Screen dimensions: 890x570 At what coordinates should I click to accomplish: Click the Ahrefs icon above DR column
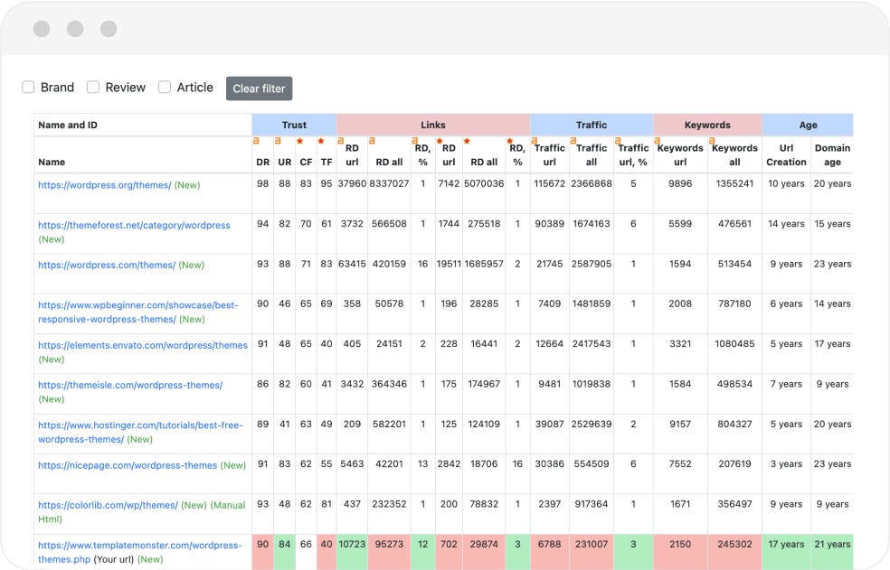click(x=256, y=141)
